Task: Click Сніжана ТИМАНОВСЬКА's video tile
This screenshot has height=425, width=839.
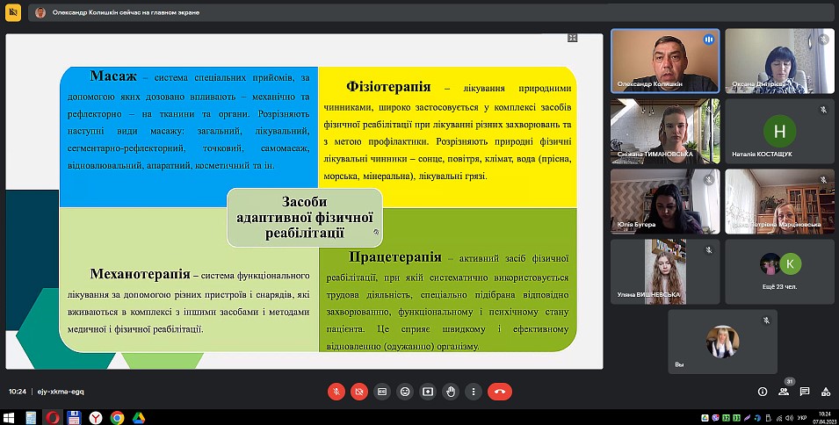Action: pos(665,131)
